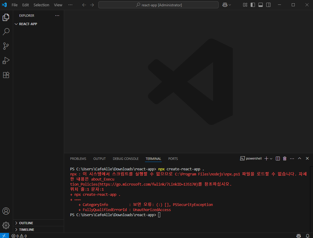Toggle the primary side bar
The height and width of the screenshot is (238, 313).
[x=253, y=5]
